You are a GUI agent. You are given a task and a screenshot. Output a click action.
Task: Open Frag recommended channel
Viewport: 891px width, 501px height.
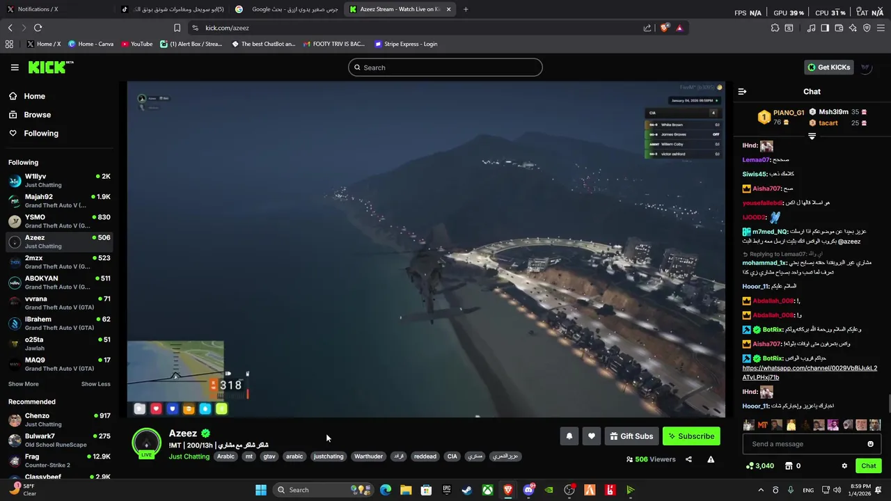[60, 461]
